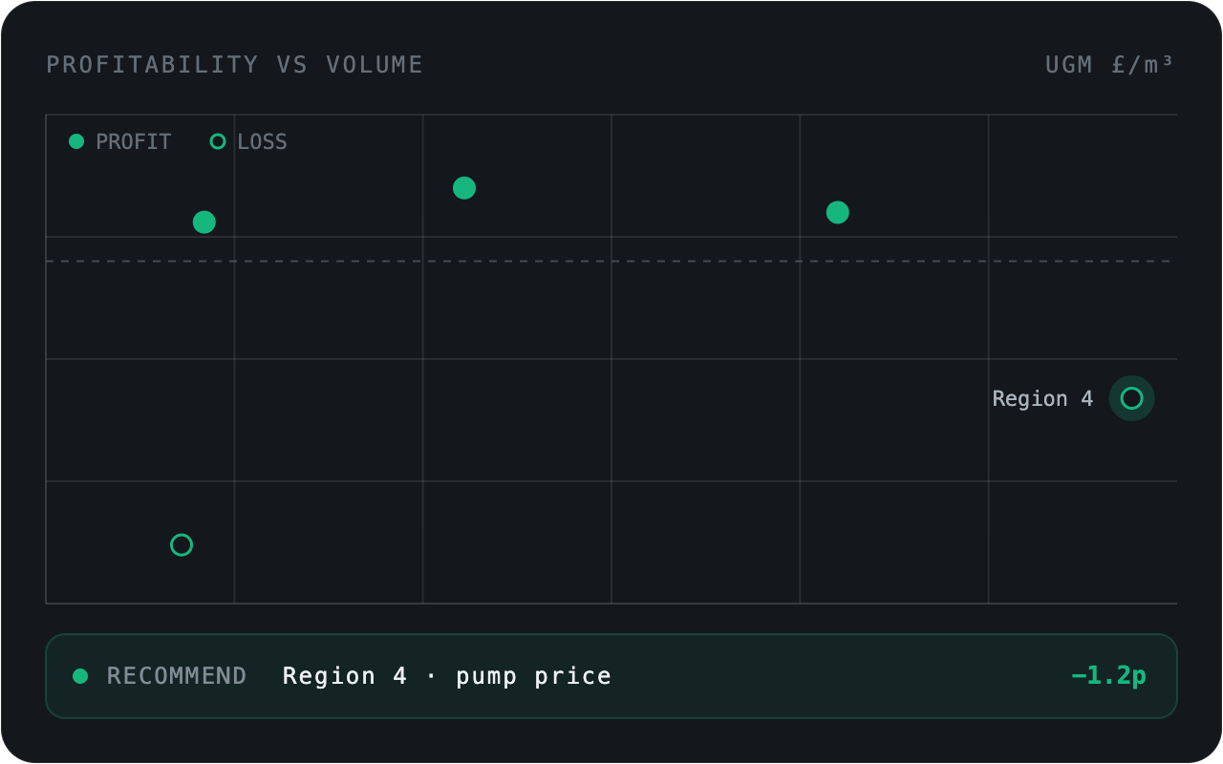The height and width of the screenshot is (764, 1223).
Task: Click the highlighted Region 4 loss marker
Action: (1131, 398)
